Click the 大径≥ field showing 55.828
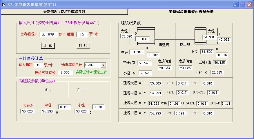Viewport: 254px width, 139px height. (28, 111)
